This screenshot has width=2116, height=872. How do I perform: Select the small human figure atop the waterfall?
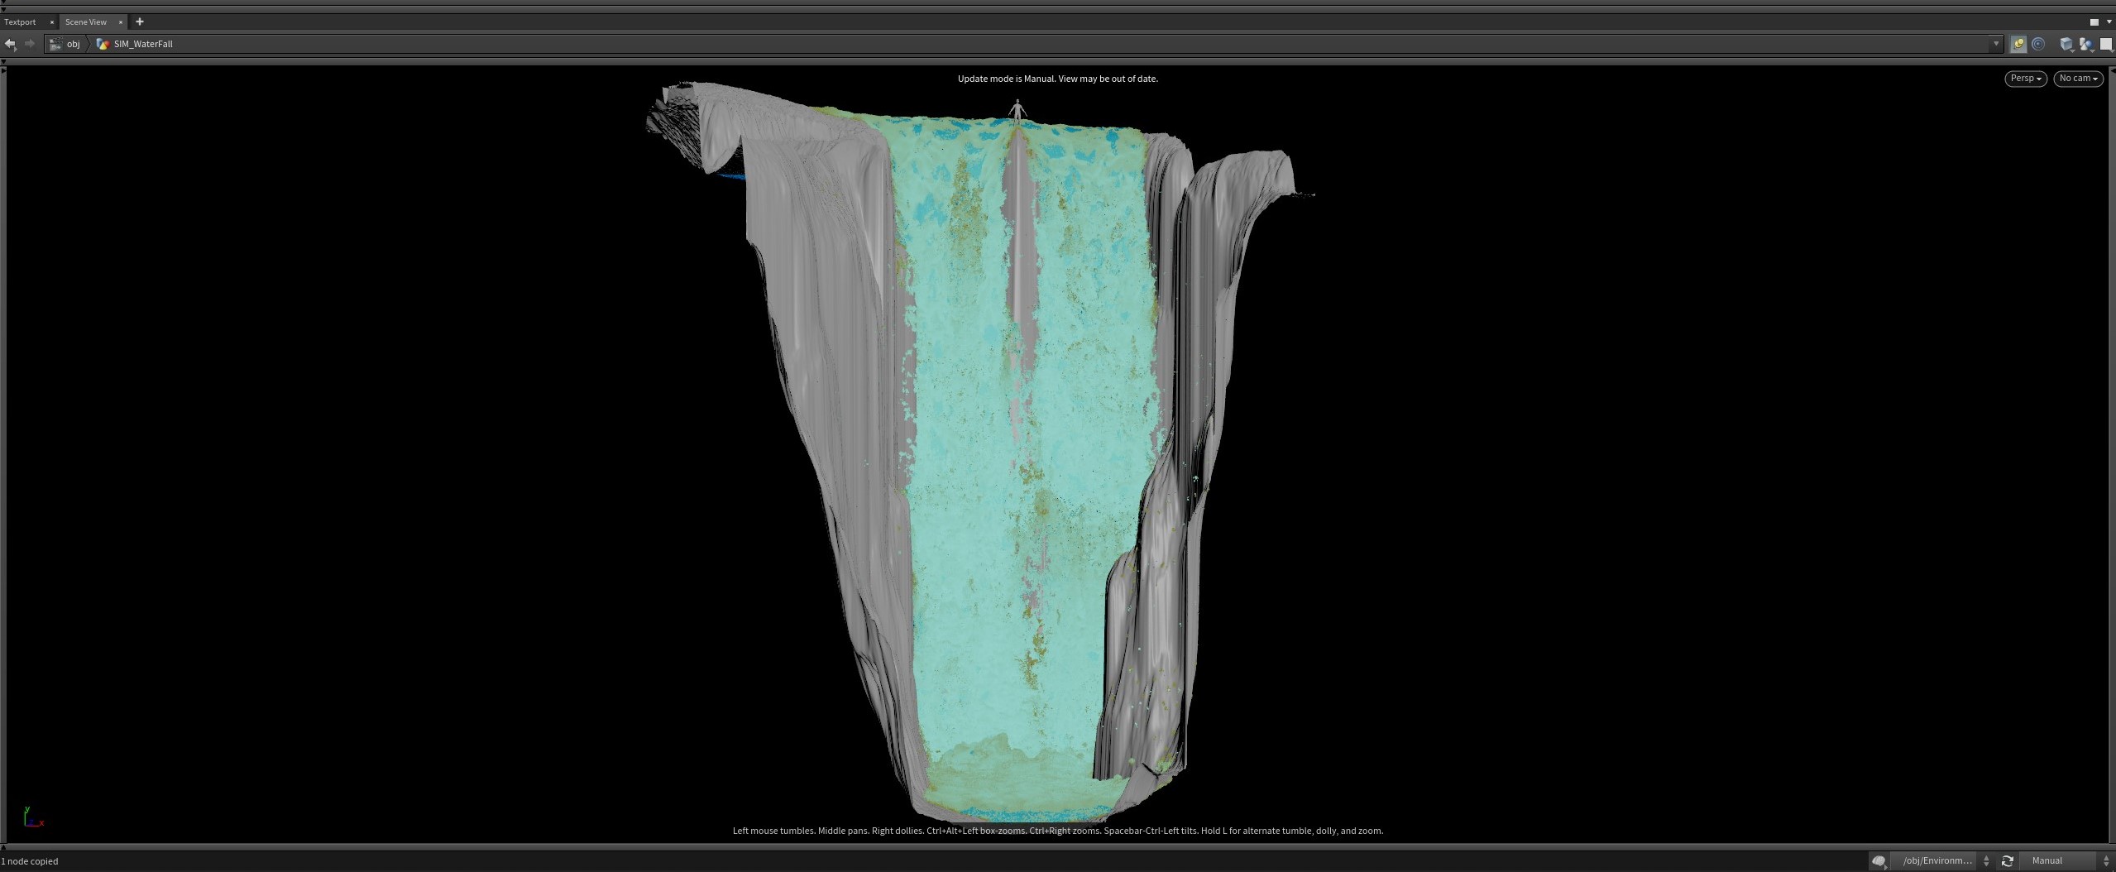tap(1017, 112)
